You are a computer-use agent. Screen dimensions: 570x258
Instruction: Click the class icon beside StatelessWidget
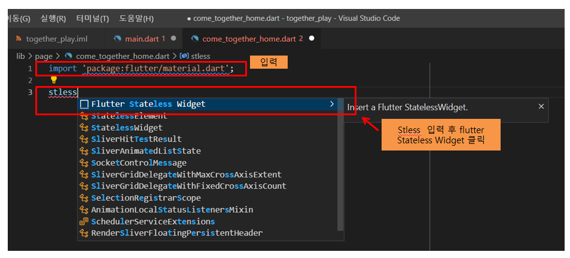pyautogui.click(x=84, y=128)
